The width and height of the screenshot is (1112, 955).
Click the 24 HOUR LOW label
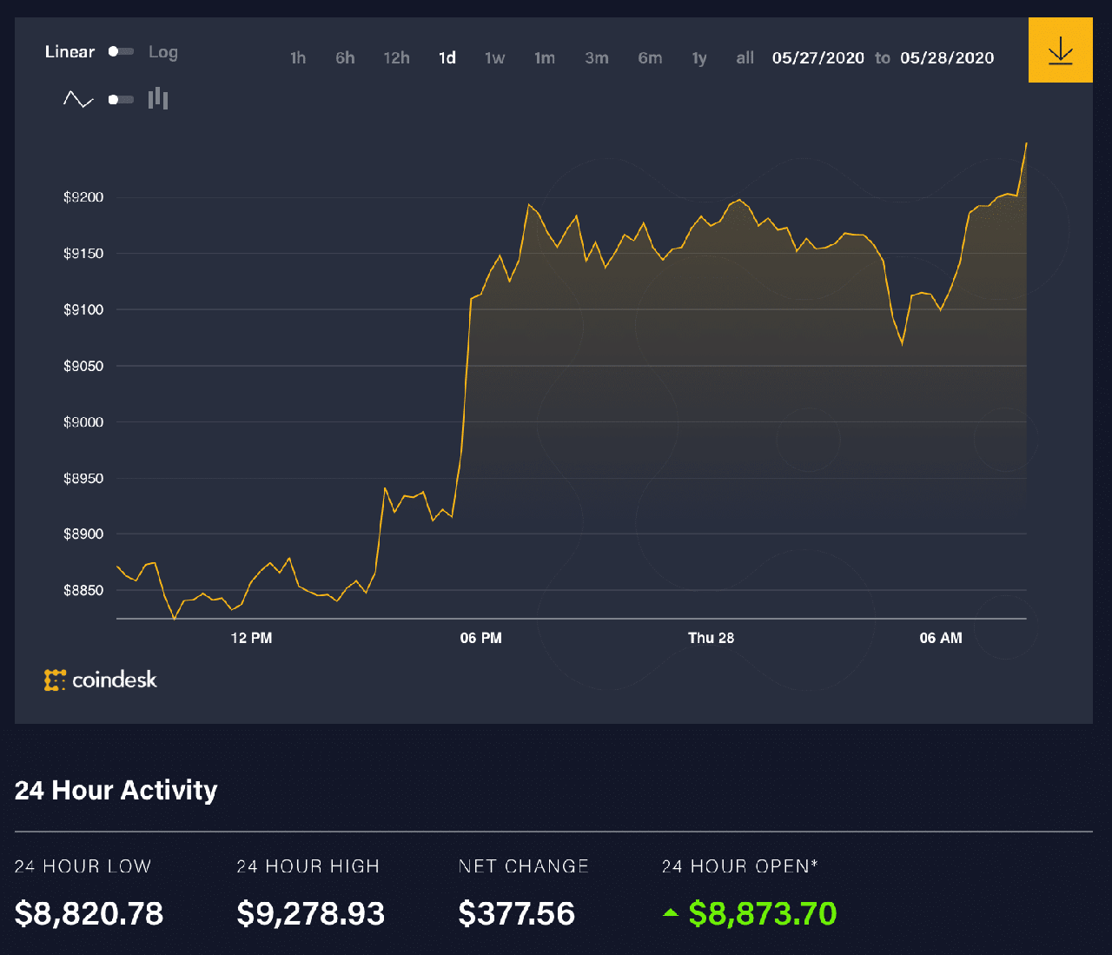pos(83,866)
